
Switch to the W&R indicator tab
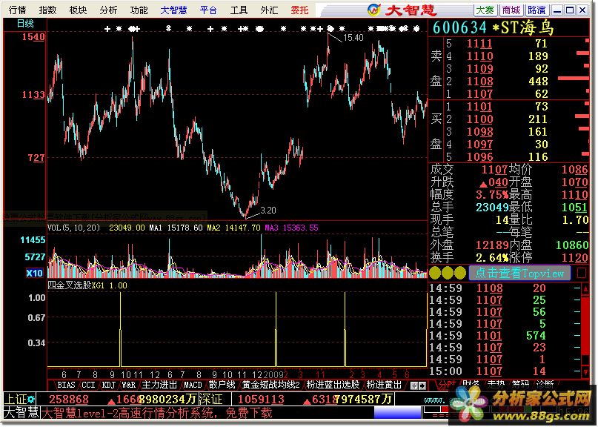(x=128, y=385)
